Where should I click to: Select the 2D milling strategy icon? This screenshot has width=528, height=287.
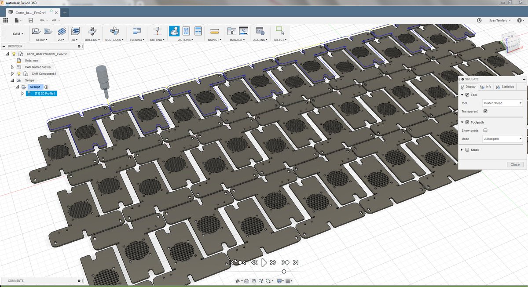click(62, 31)
